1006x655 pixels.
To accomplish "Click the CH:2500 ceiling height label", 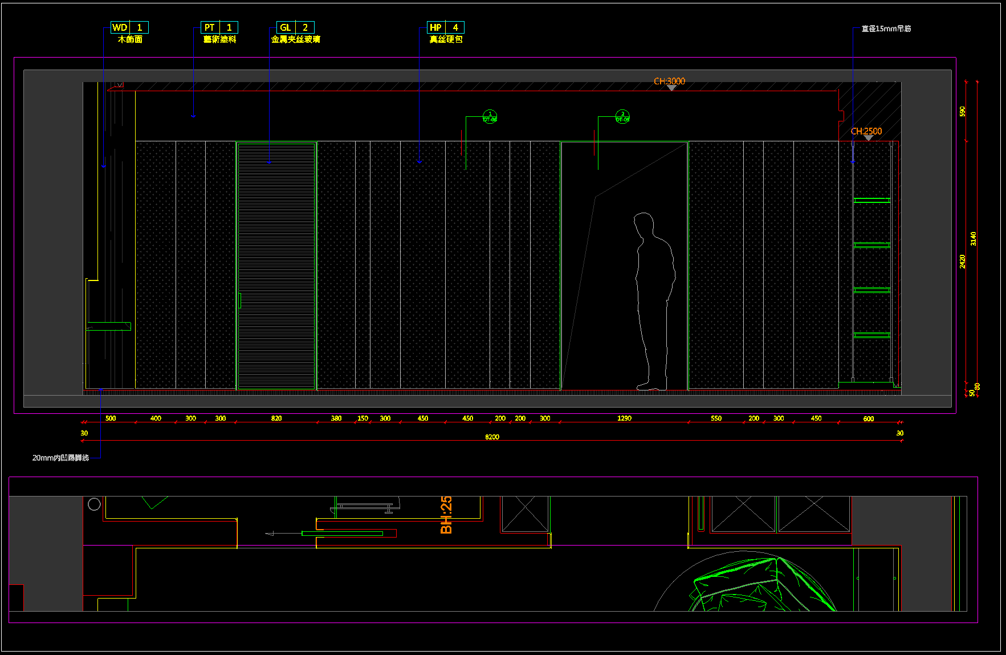I will 866,131.
